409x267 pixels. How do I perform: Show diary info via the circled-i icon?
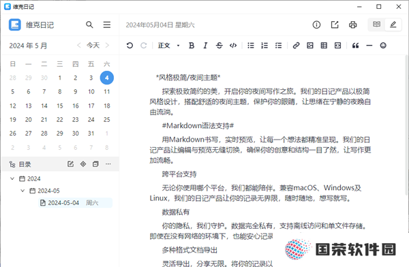click(x=316, y=25)
